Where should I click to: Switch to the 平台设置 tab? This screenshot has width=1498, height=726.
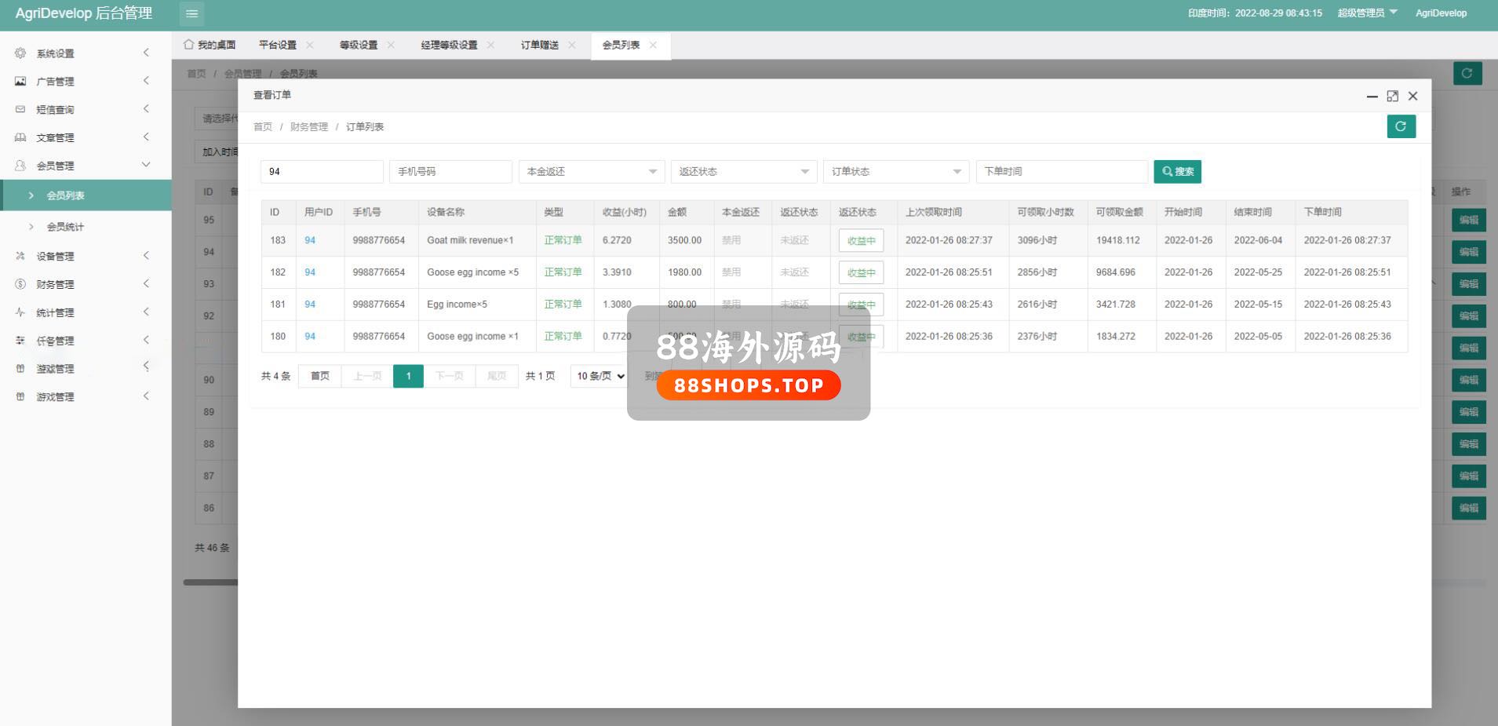click(x=278, y=45)
